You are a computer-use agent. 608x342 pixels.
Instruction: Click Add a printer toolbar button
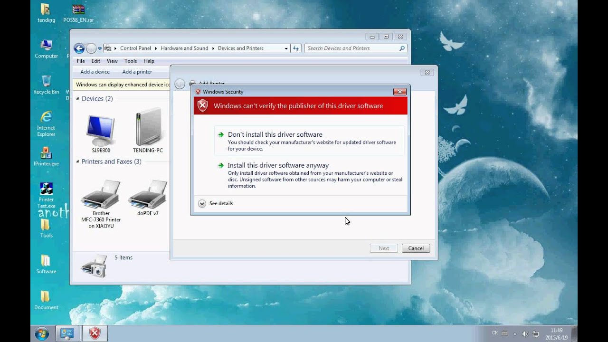pyautogui.click(x=137, y=72)
